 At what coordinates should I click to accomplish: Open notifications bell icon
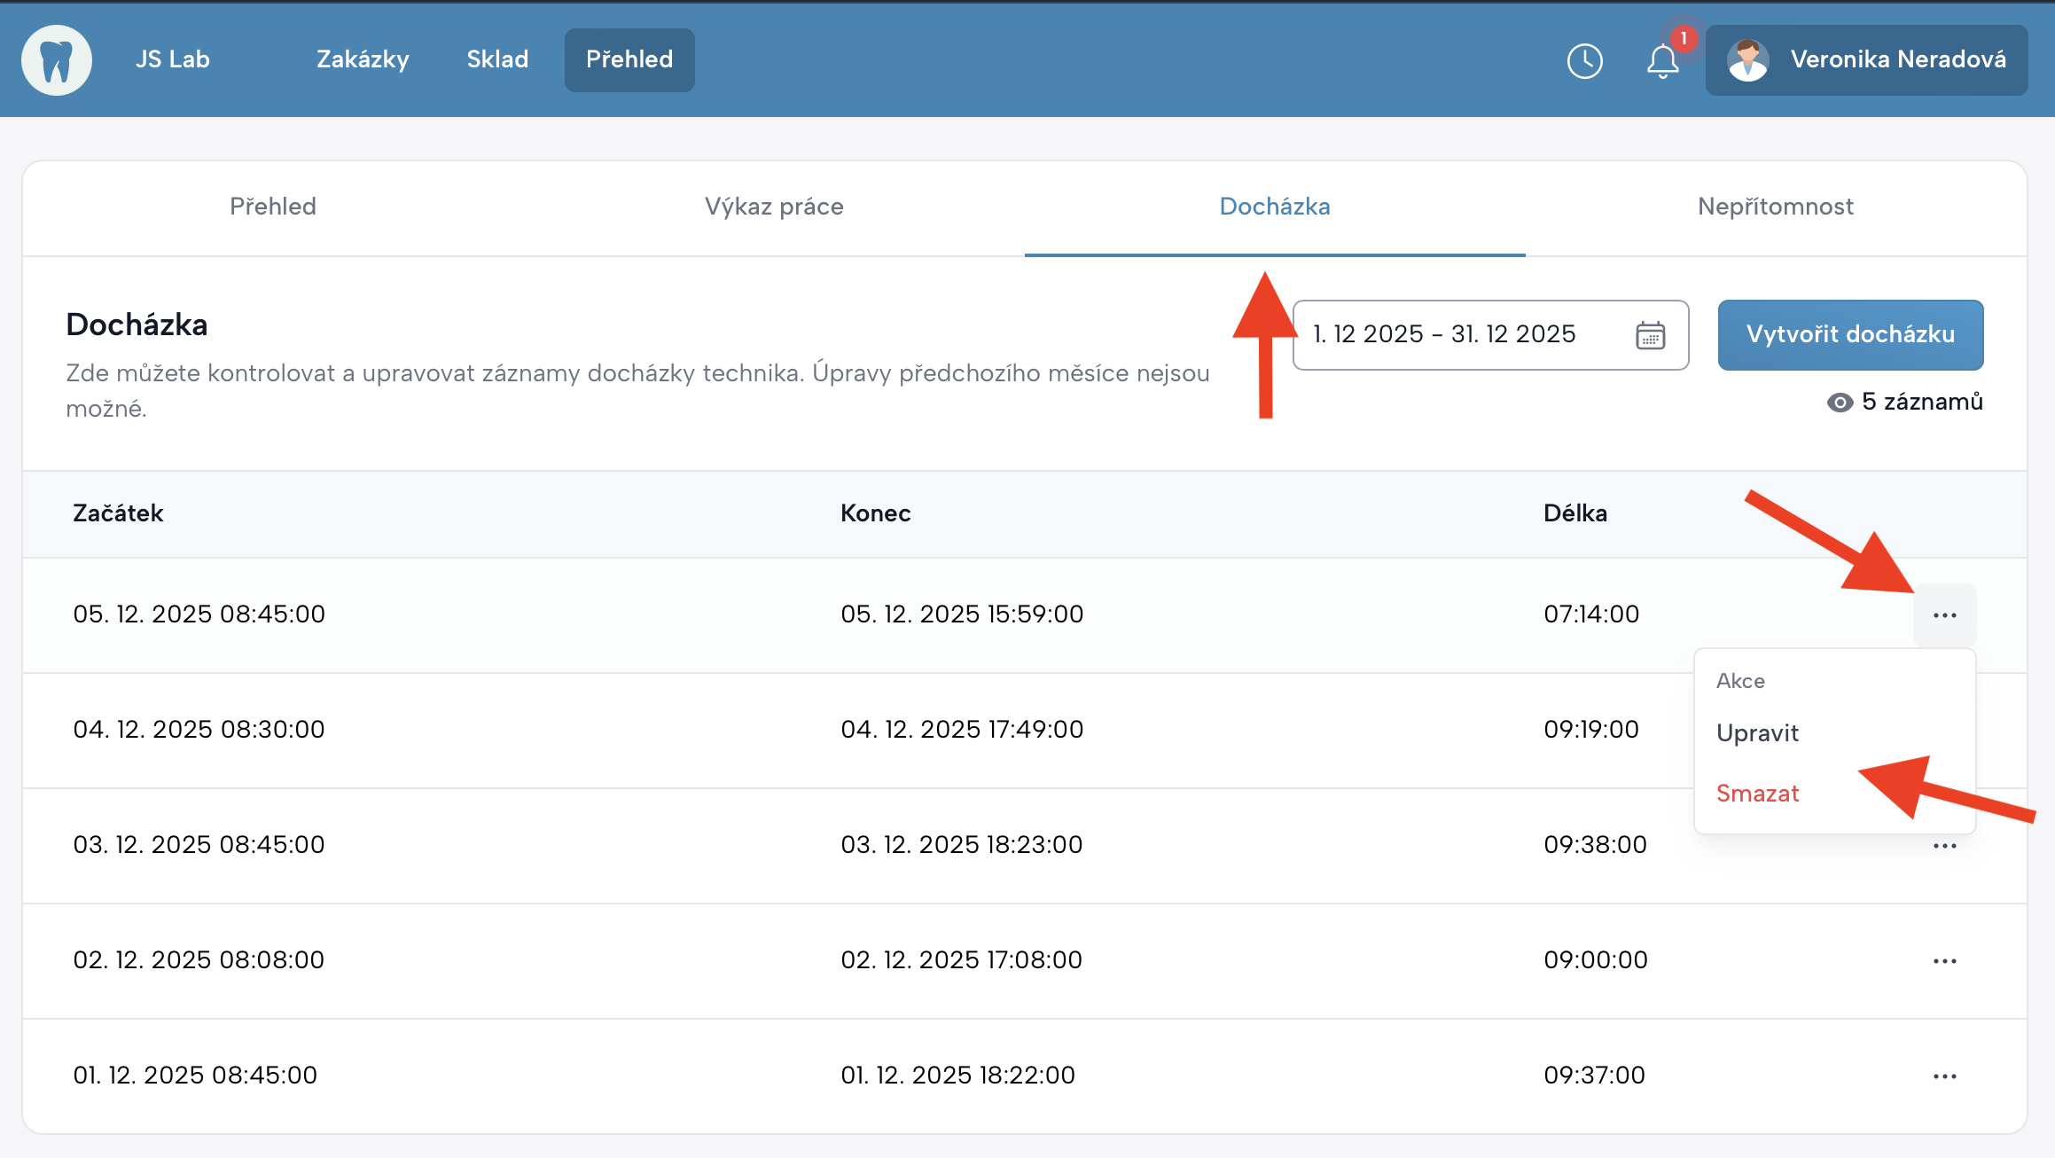pyautogui.click(x=1662, y=60)
